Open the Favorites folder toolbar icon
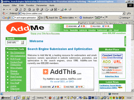 (33, 9)
